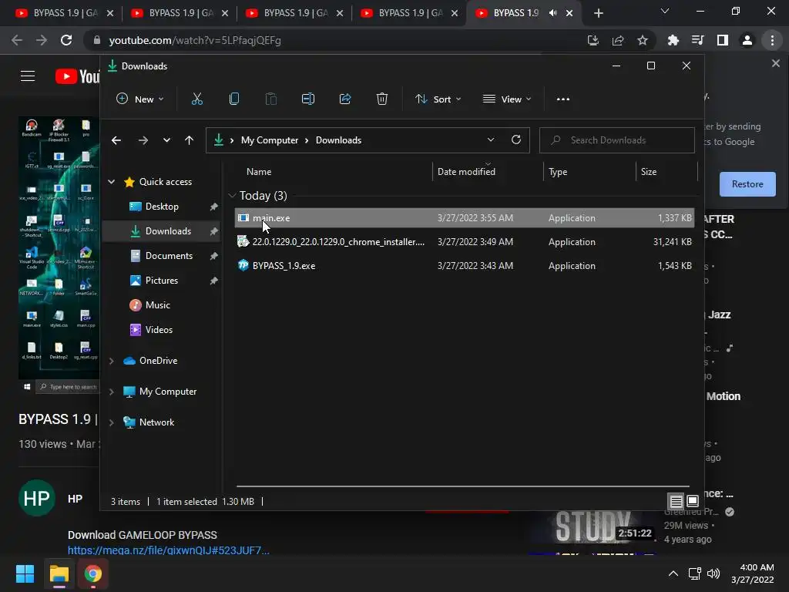Screen dimensions: 789x592
Task: Open Chrome tab search chevron
Action: point(665,11)
